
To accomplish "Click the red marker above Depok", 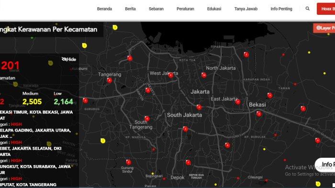I will (188, 163).
